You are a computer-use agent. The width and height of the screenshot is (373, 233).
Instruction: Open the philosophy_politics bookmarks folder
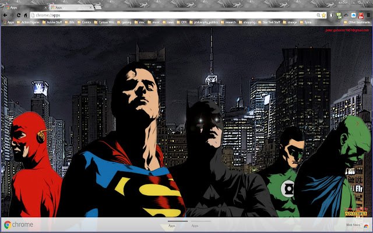(204, 22)
